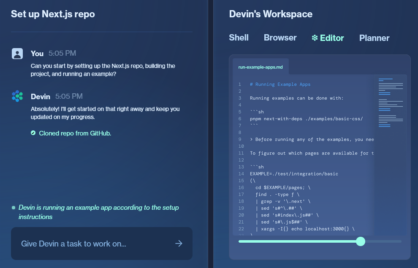Click the 'To figure out which pages' line
418x268 pixels.
[x=312, y=153]
